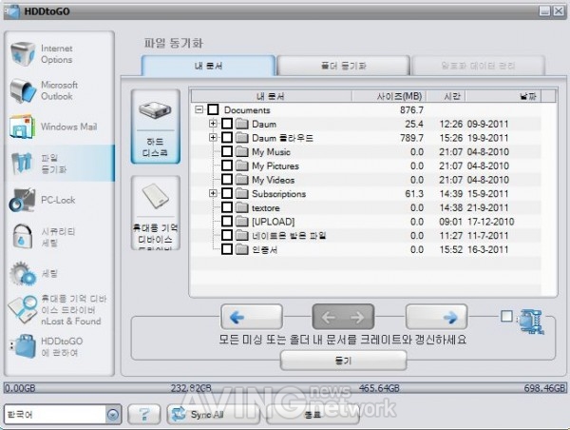Screen dimensions: 570x430
Task: Expand the Subscriptions folder node
Action: tap(213, 193)
